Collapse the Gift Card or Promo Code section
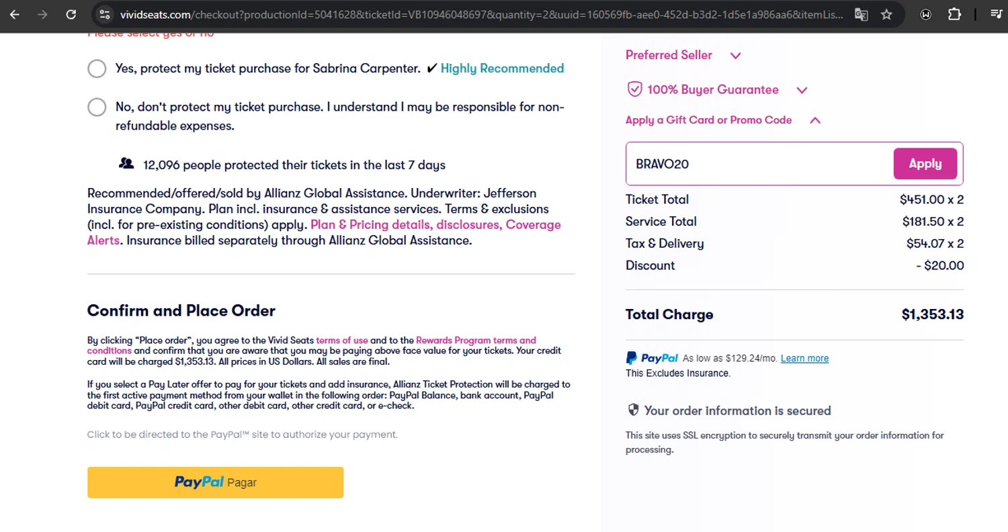This screenshot has width=1008, height=532. [815, 120]
